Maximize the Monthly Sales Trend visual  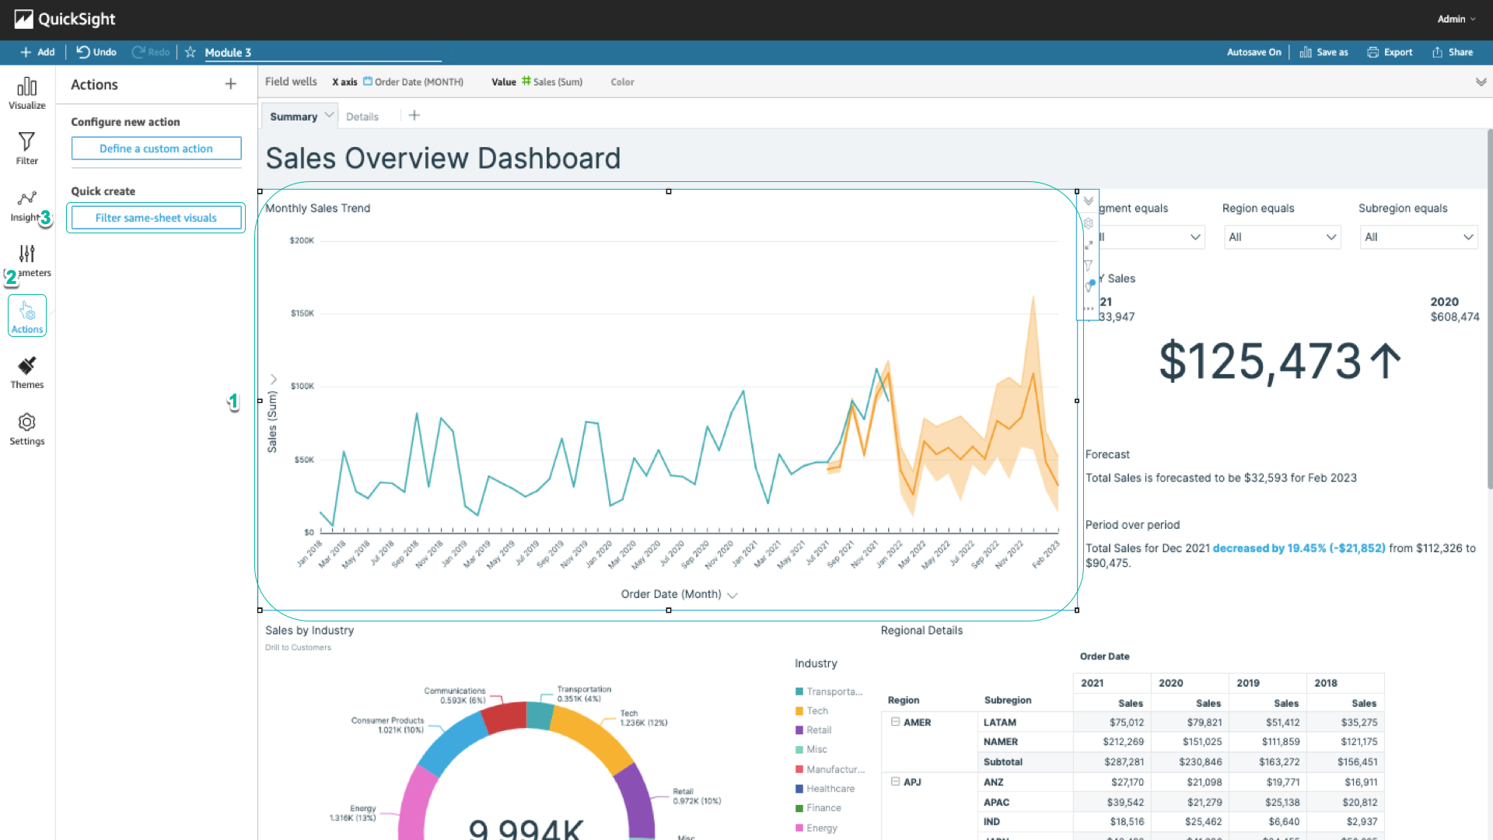[1089, 245]
